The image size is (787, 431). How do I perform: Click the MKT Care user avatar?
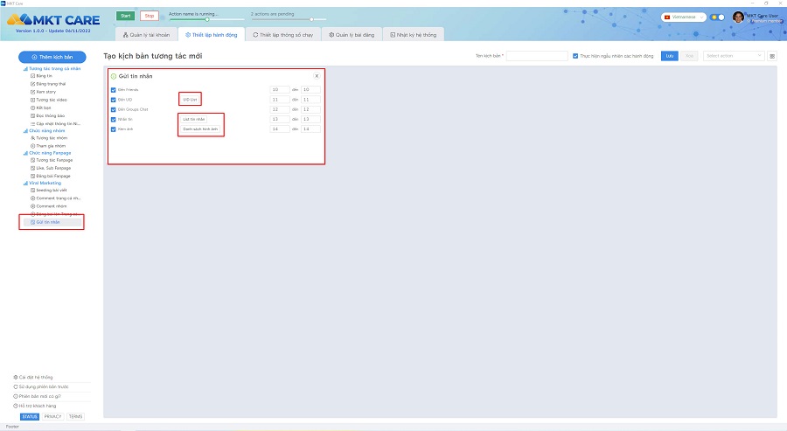coord(738,17)
